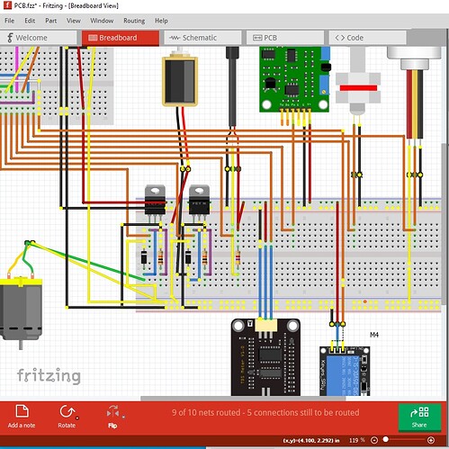
Task: Adjust the zoom slider handle
Action: click(x=386, y=439)
